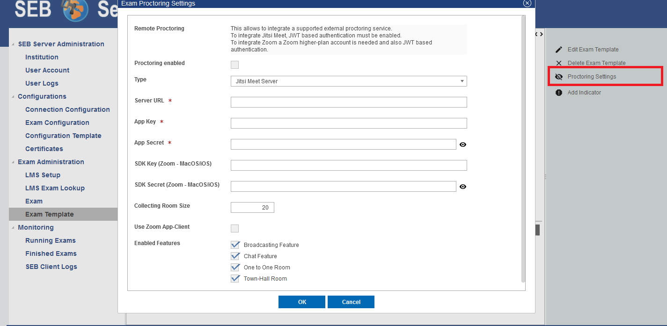
Task: Open Running Exams in the sidebar
Action: [51, 240]
